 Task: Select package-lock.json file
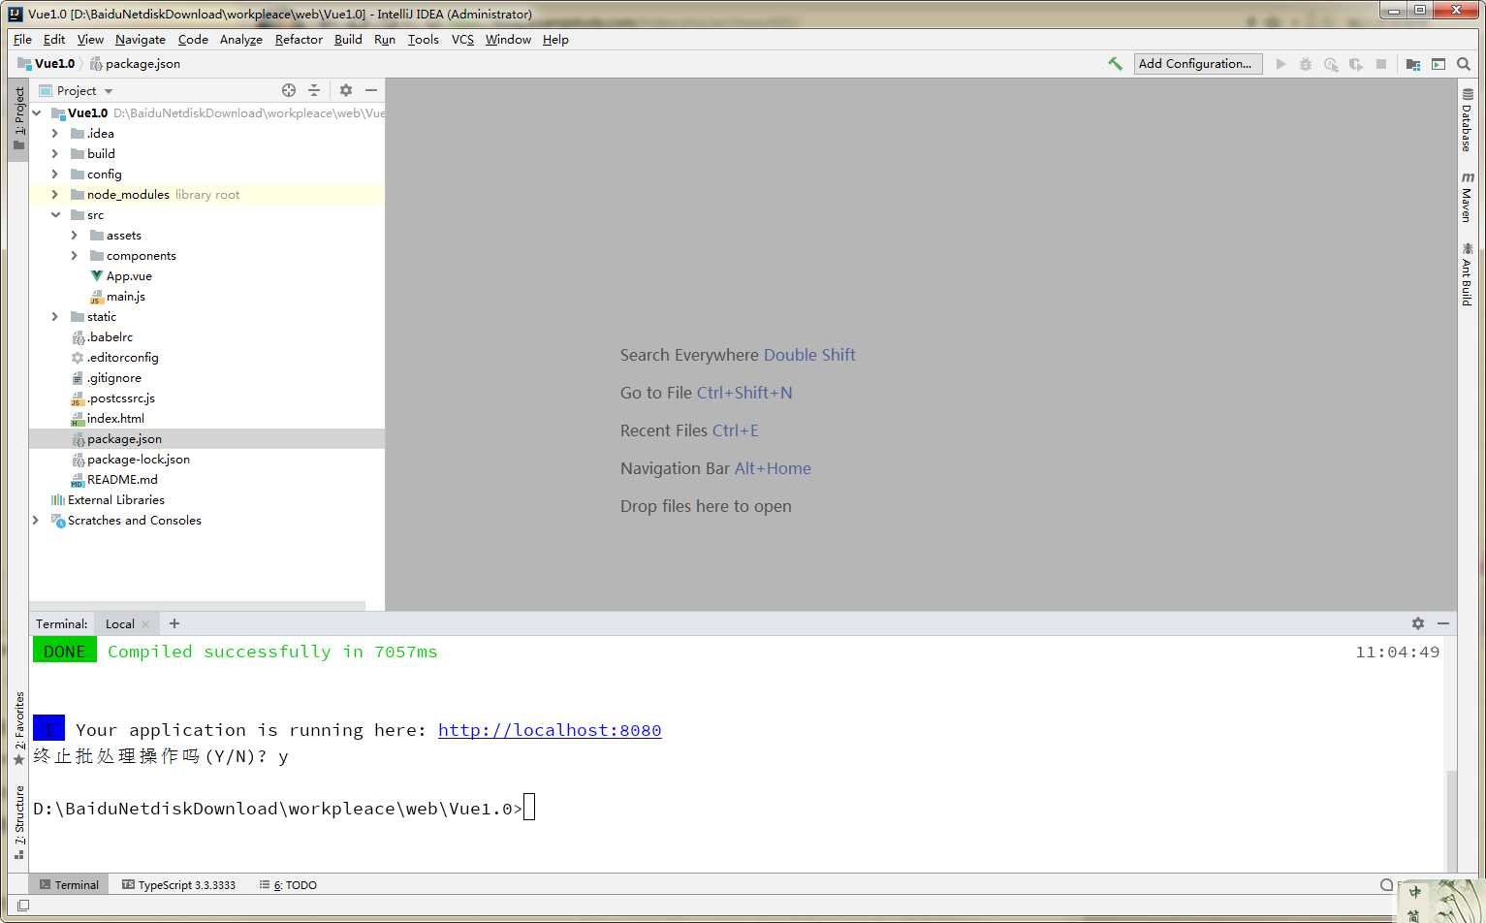click(138, 460)
